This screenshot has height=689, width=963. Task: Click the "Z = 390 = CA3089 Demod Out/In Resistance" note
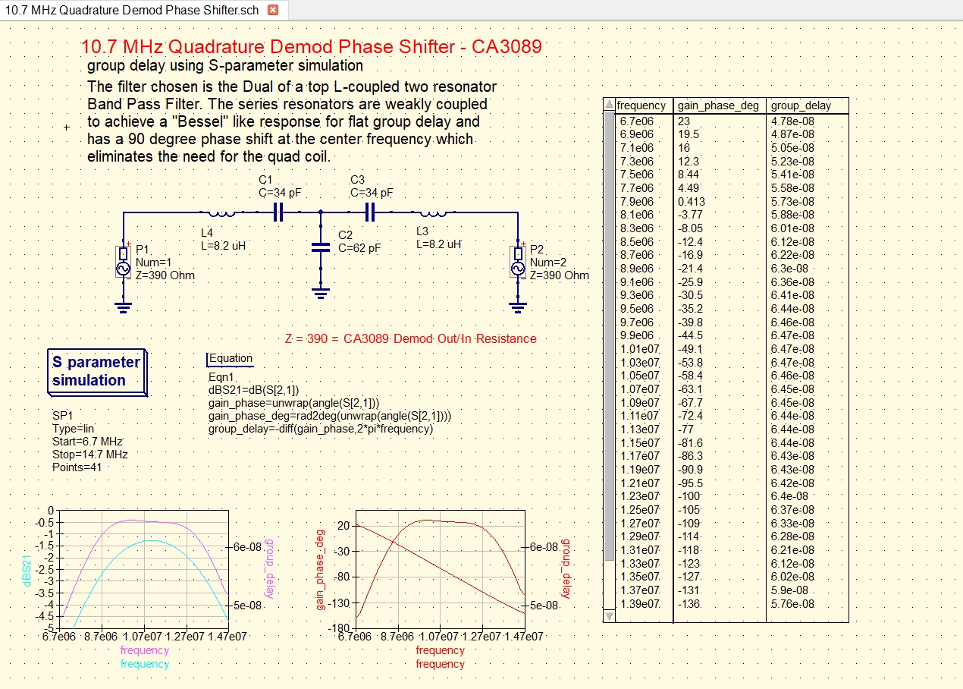click(x=411, y=338)
